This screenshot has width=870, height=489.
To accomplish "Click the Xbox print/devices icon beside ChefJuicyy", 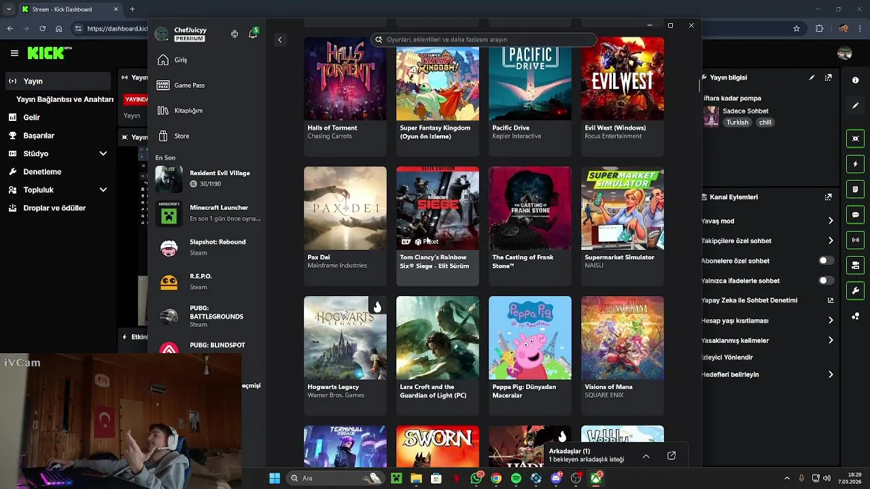I will pos(234,34).
